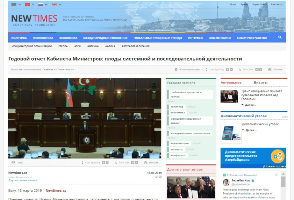Select Африка submenu item
The width and height of the screenshot is (294, 200).
(x=110, y=46)
